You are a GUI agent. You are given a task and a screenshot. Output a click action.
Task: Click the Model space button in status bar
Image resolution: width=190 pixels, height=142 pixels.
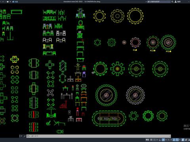point(147,140)
